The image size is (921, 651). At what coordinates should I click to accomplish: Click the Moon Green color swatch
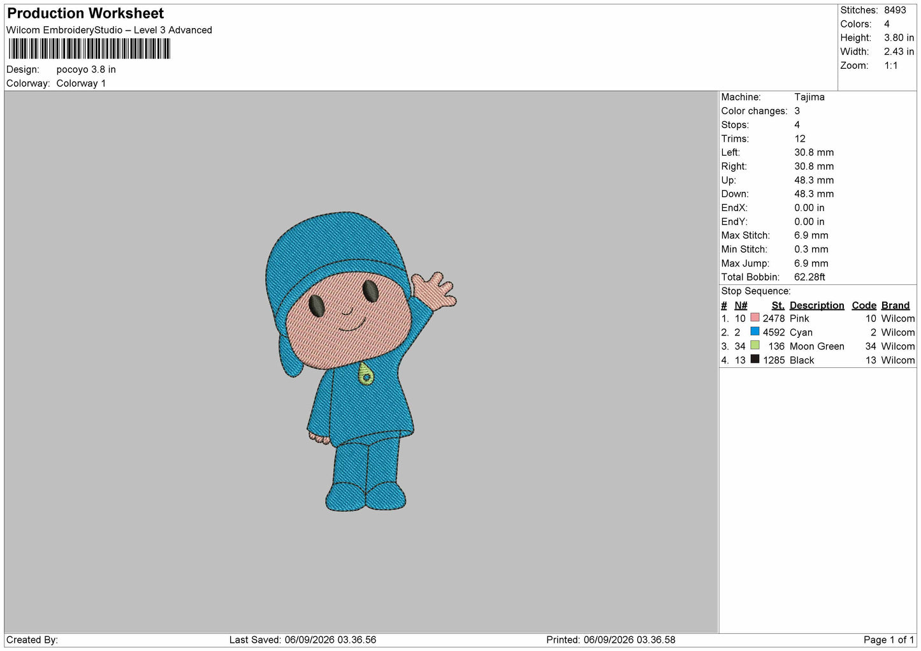coord(755,346)
